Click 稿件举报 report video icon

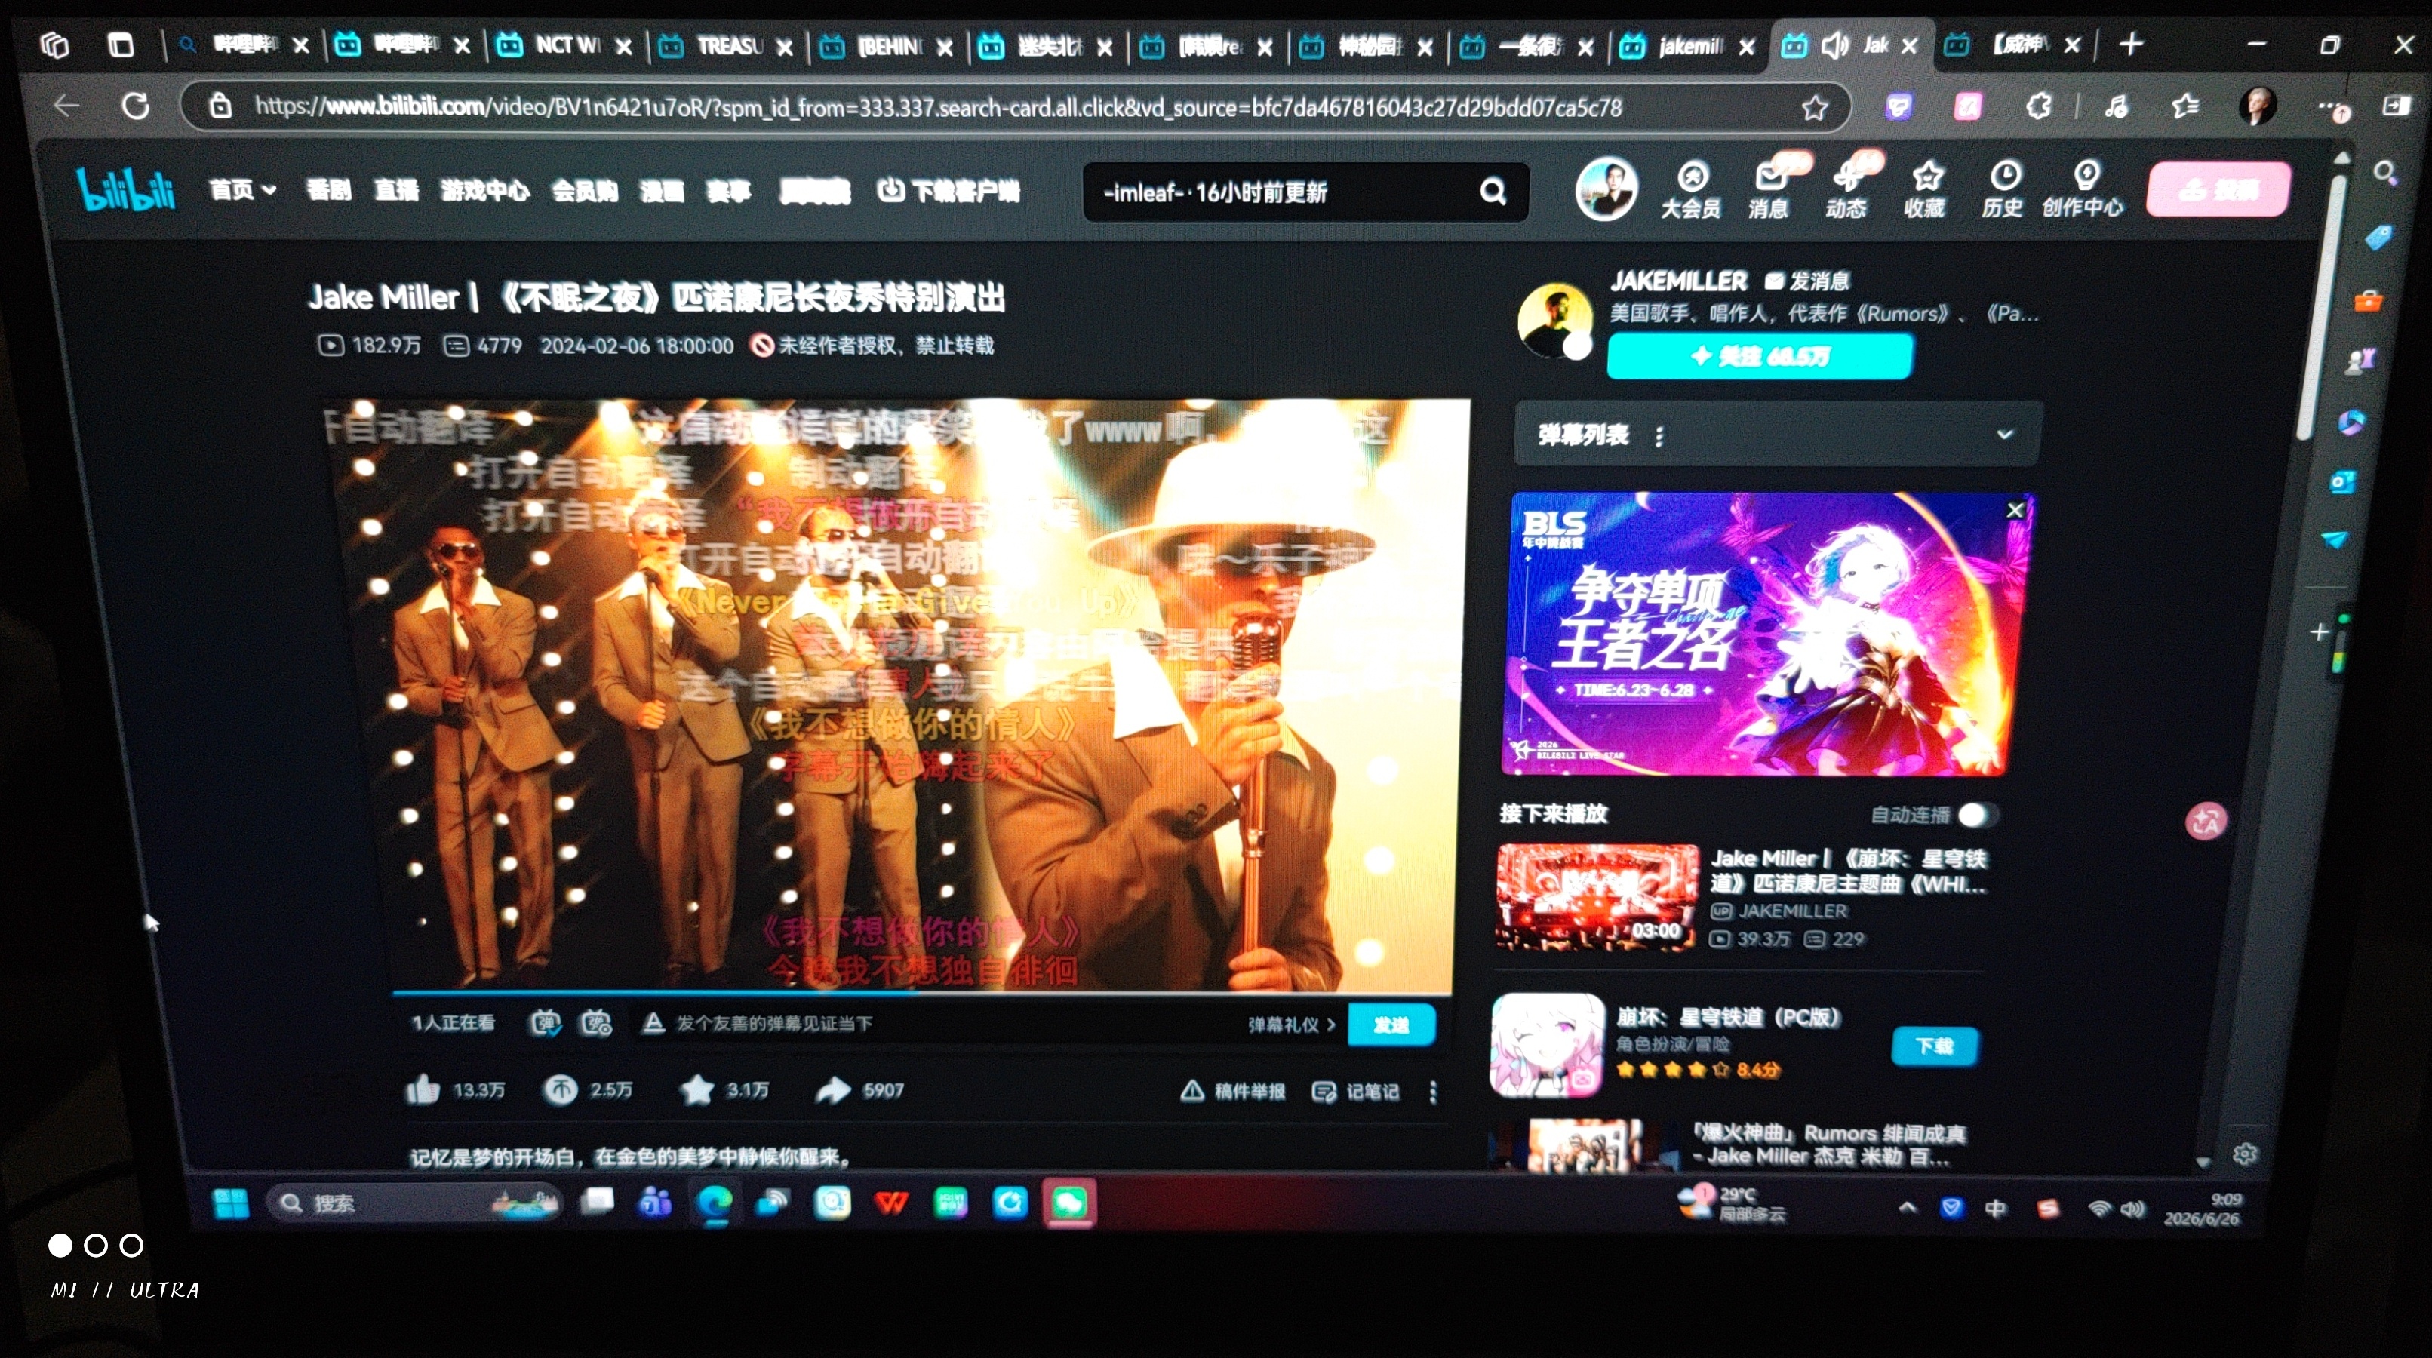tap(1233, 1092)
